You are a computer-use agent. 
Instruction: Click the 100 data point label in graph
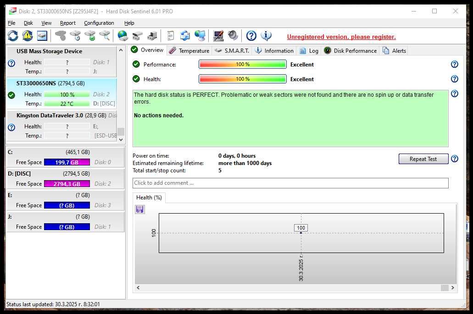301,228
